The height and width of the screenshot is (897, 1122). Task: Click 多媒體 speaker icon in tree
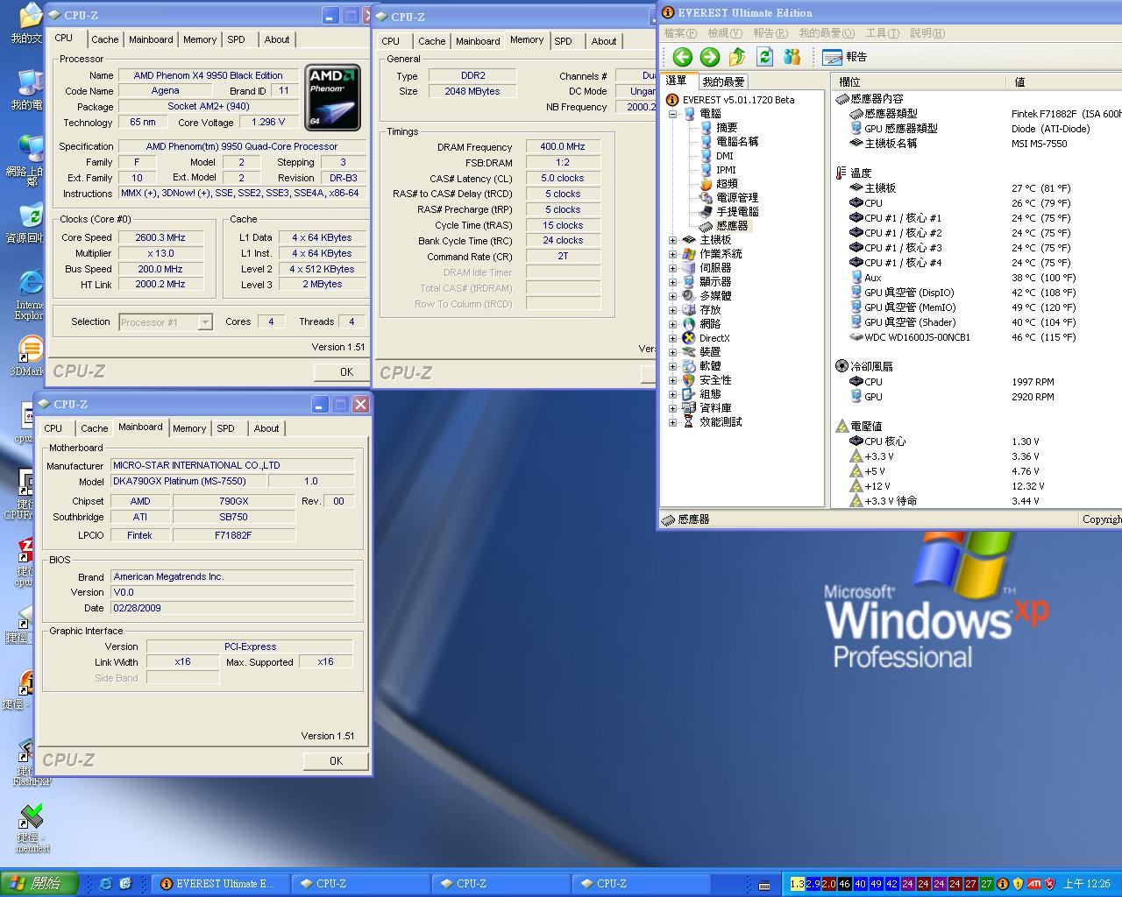(x=689, y=296)
